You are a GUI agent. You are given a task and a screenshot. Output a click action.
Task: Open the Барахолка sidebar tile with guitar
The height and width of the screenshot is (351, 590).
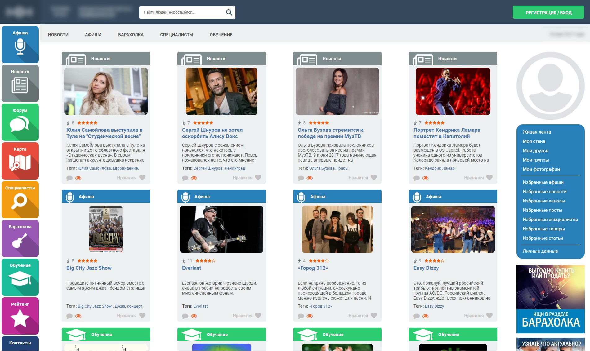(20, 238)
